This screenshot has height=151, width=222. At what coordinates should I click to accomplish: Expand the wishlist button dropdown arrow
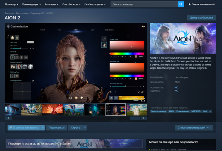pos(43,127)
